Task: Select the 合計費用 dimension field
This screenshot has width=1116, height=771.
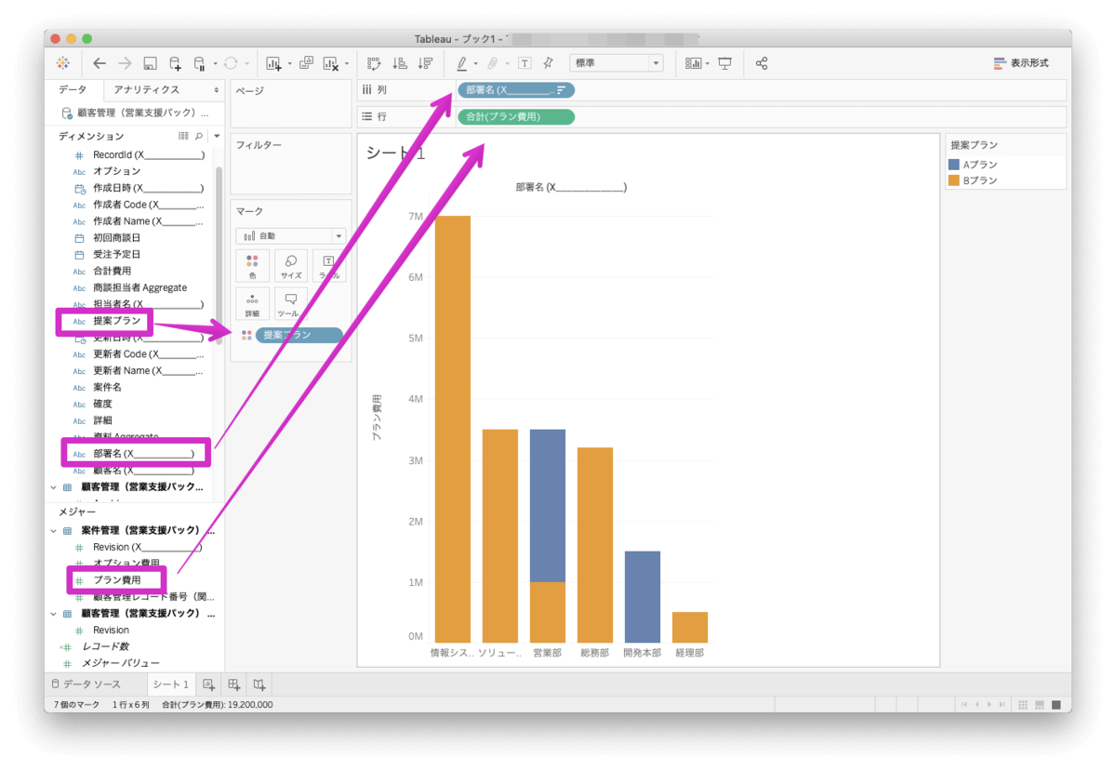Action: pos(112,271)
